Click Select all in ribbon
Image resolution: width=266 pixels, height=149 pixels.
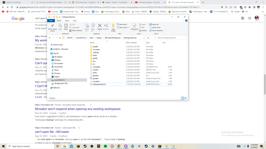tap(154, 24)
